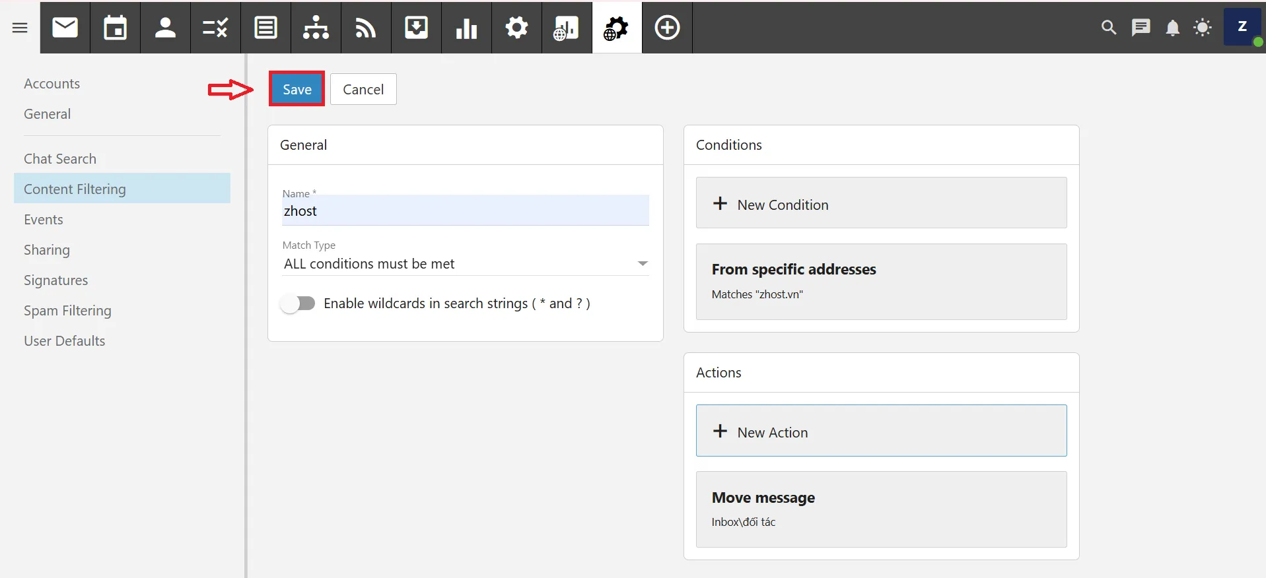This screenshot has height=578, width=1266.
Task: Click the search magnifier icon
Action: point(1109,28)
